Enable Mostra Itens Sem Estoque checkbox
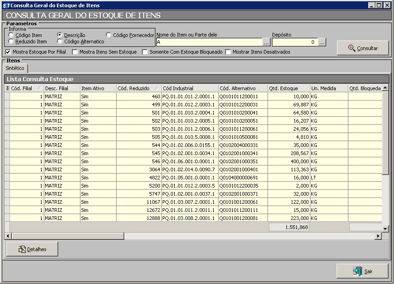The width and height of the screenshot is (394, 284). pyautogui.click(x=75, y=52)
